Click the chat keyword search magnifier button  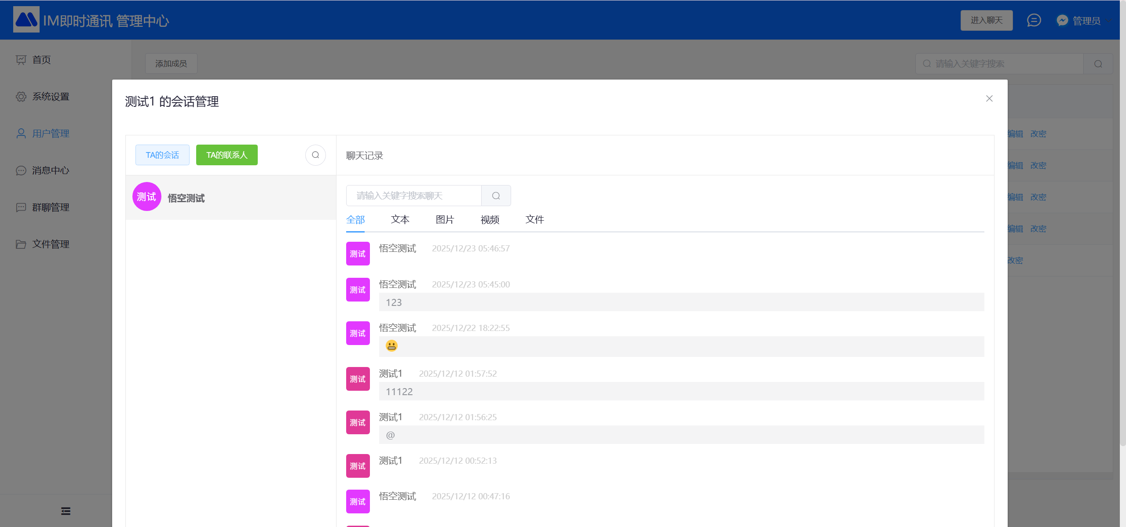point(496,196)
